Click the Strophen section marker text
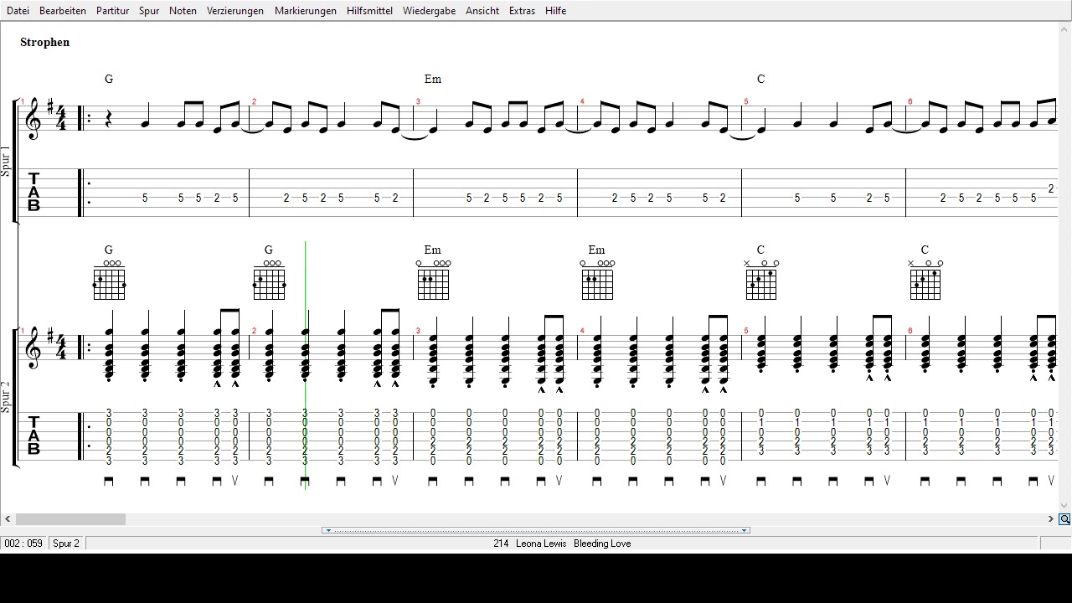This screenshot has height=603, width=1072. (x=45, y=42)
